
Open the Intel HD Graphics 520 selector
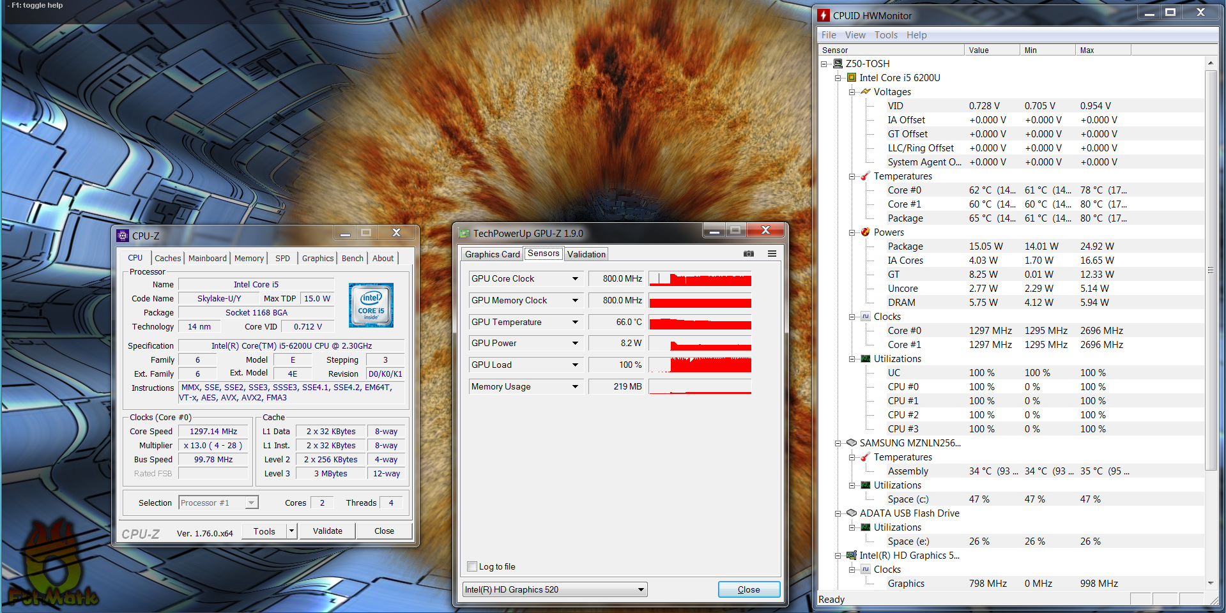coord(555,589)
